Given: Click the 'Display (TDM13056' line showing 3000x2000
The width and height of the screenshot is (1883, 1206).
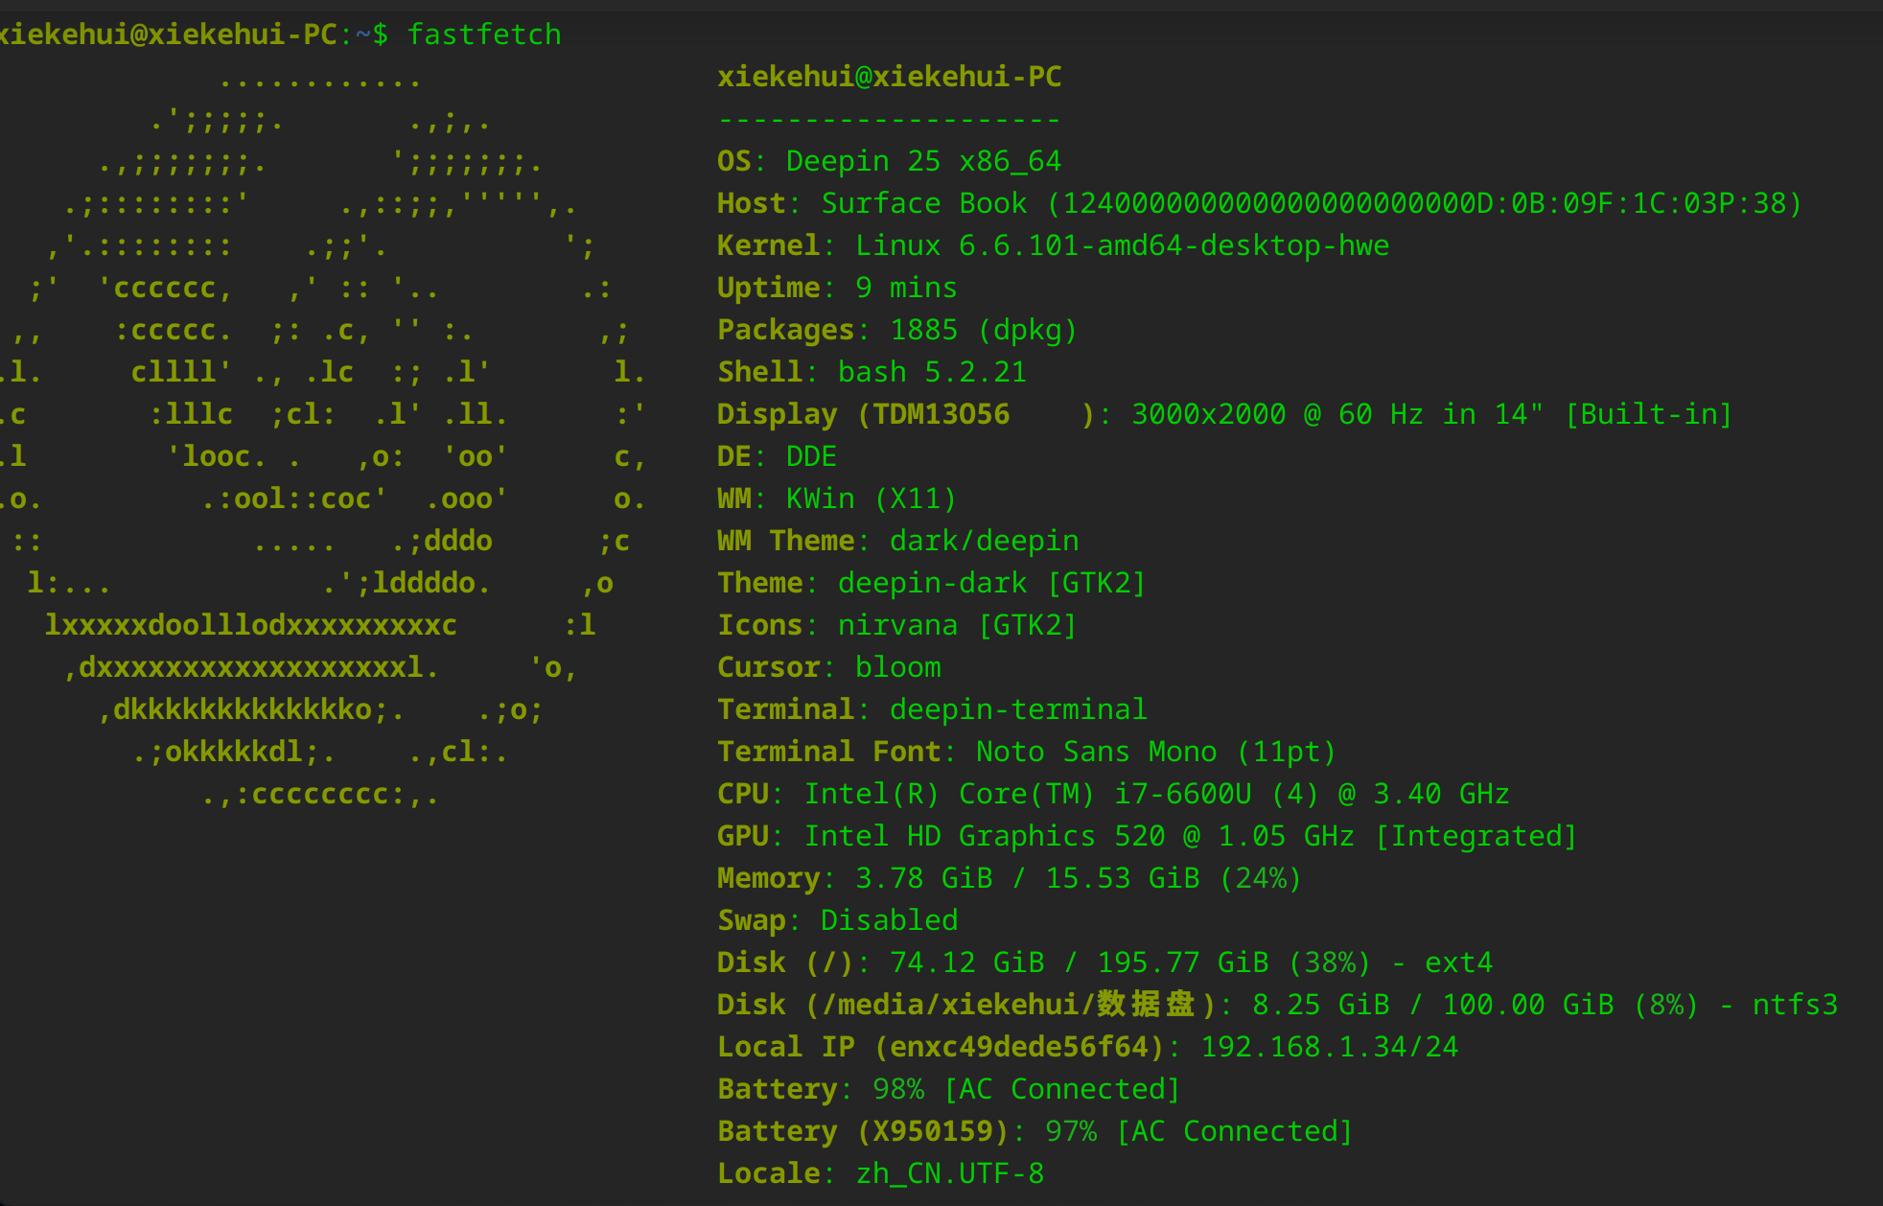Looking at the screenshot, I should [x=1225, y=414].
